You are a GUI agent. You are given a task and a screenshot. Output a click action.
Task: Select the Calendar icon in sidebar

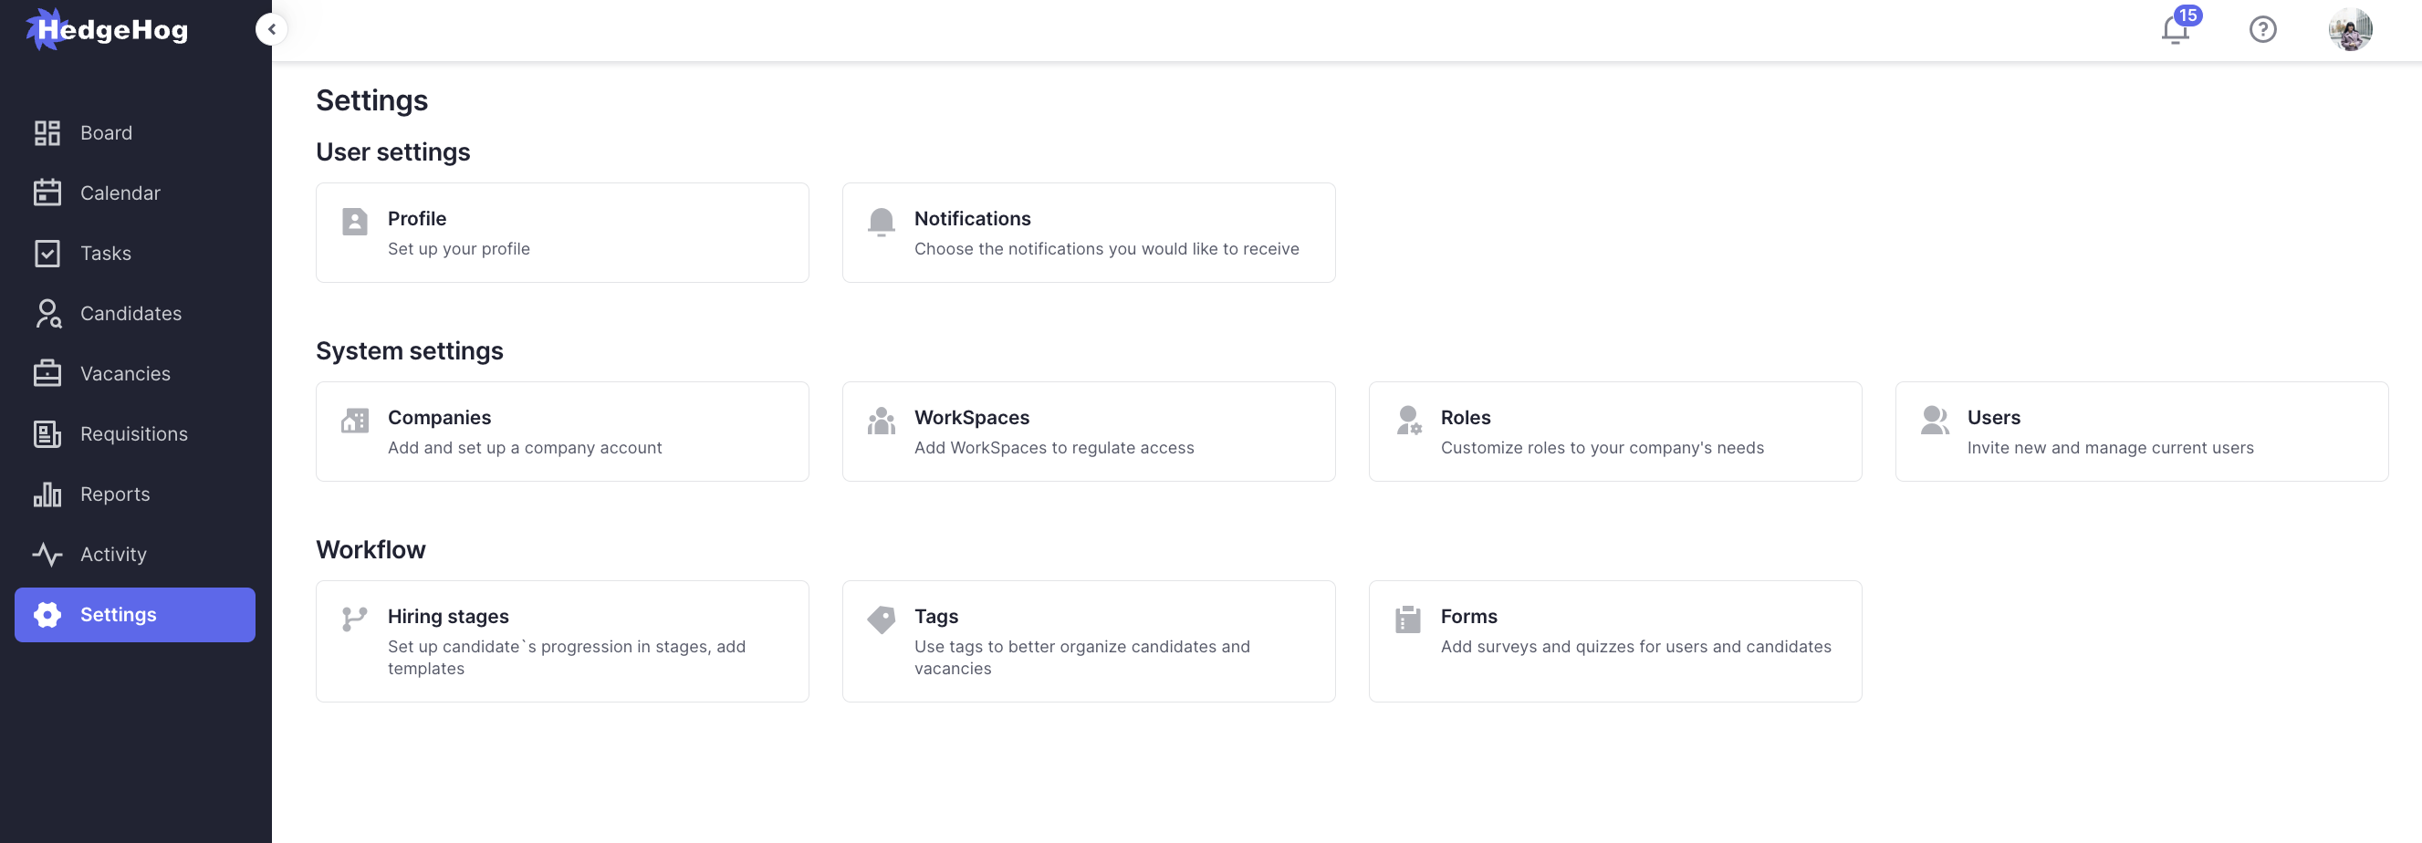pos(47,193)
